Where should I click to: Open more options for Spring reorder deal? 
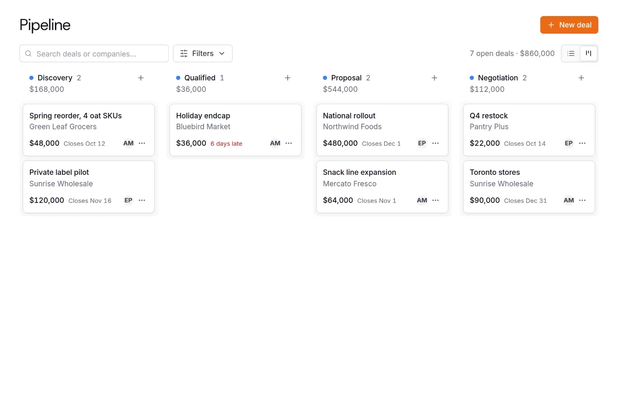(x=142, y=143)
